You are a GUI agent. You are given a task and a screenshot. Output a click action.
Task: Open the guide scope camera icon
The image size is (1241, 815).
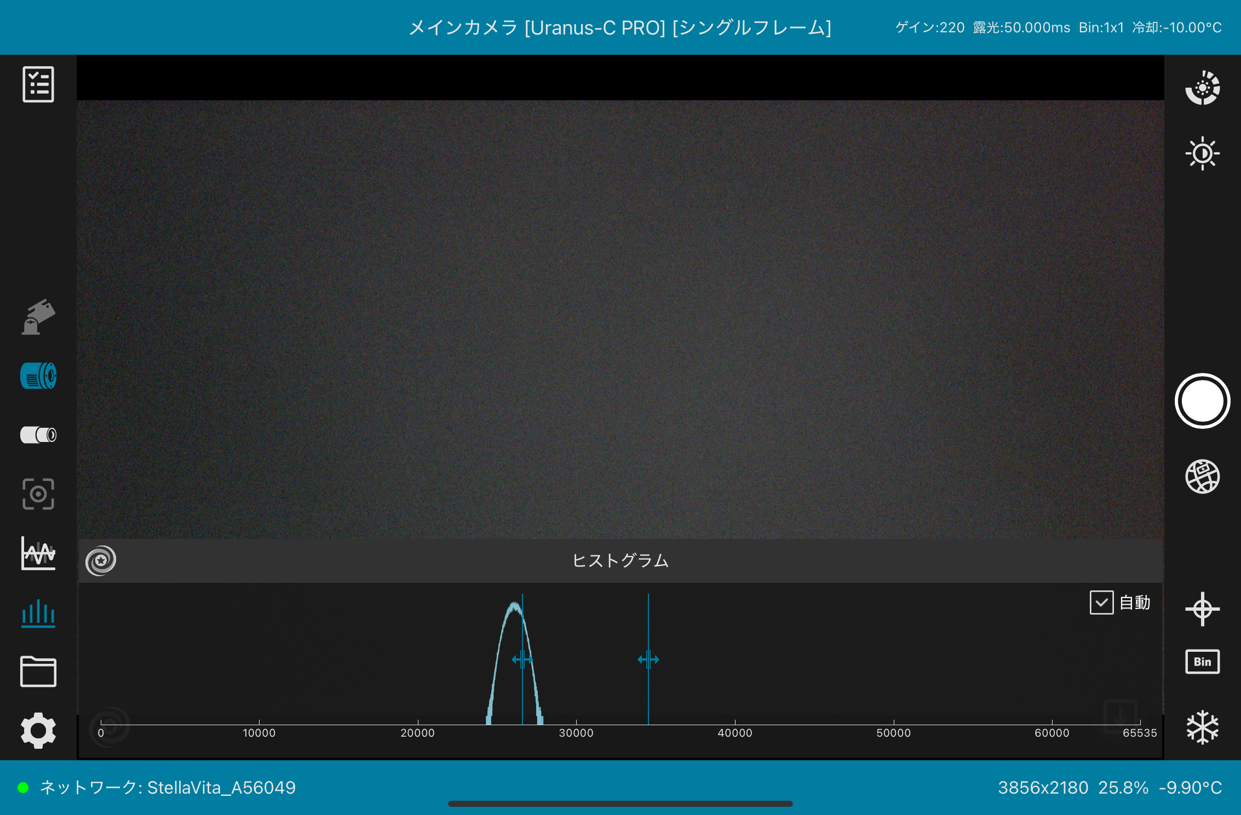(x=38, y=435)
